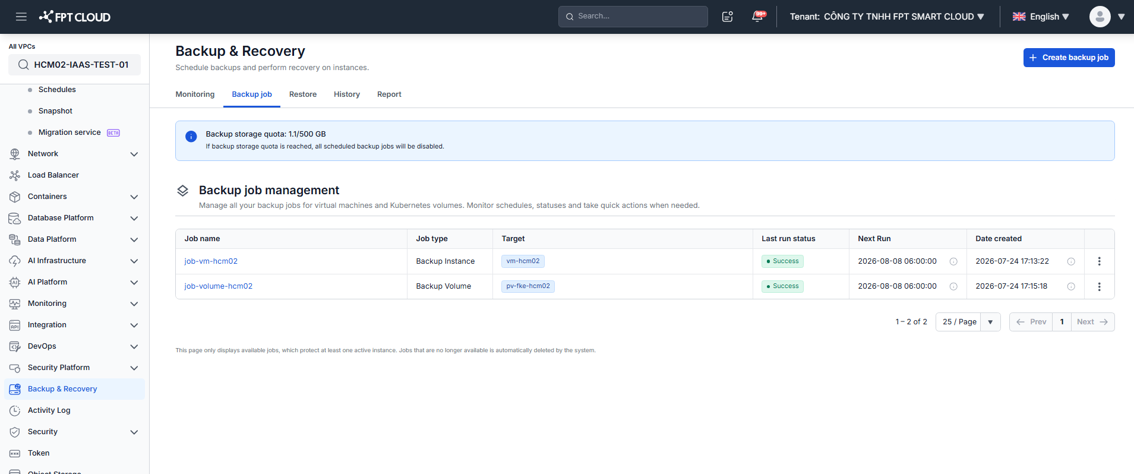Click the vm-hcm02 target tag
Viewport: 1134px width, 474px height.
(x=523, y=261)
